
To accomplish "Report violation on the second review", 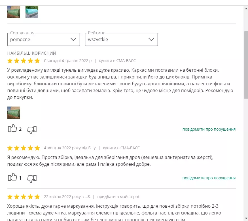I will pos(209,178).
